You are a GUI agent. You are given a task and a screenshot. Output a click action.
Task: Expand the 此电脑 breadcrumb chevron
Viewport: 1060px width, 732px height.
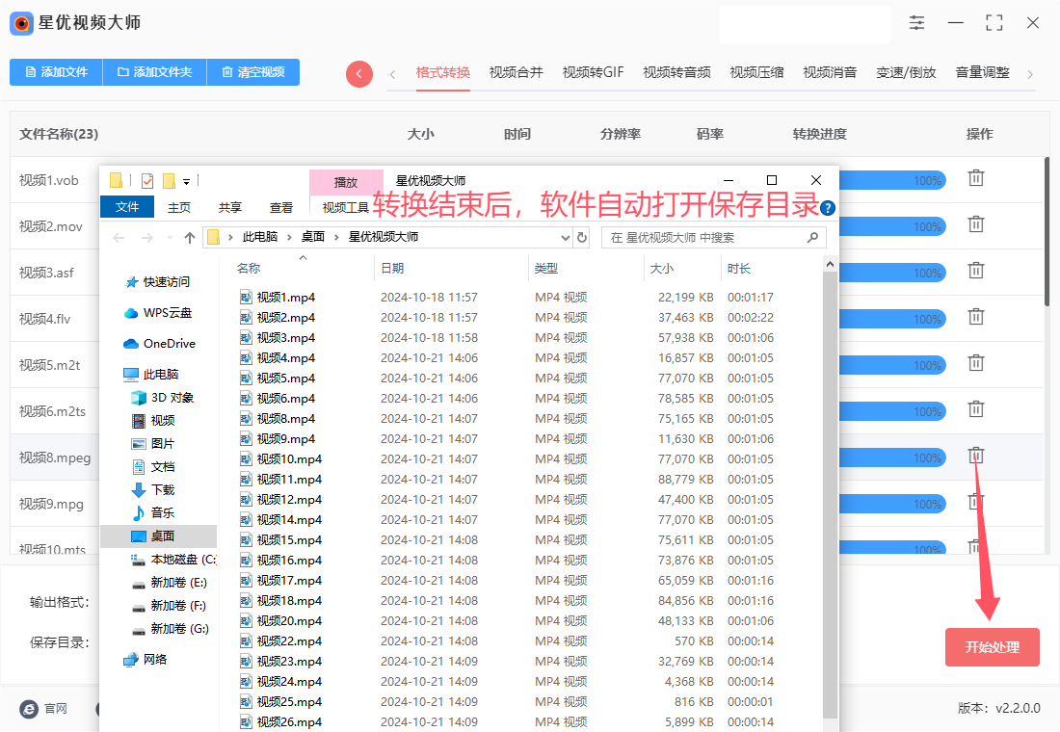pos(289,237)
